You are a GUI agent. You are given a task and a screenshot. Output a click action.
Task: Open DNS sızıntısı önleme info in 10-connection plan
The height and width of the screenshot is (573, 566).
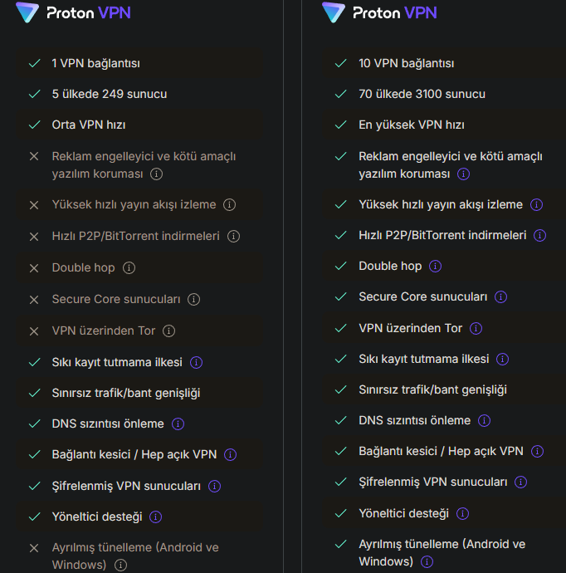(484, 421)
